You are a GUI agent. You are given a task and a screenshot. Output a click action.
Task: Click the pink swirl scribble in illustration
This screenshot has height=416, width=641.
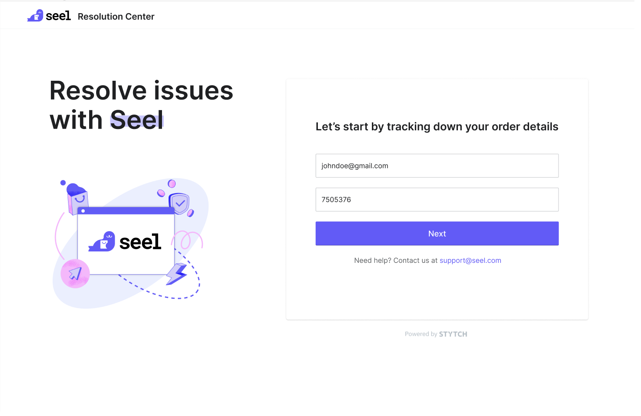click(x=187, y=240)
